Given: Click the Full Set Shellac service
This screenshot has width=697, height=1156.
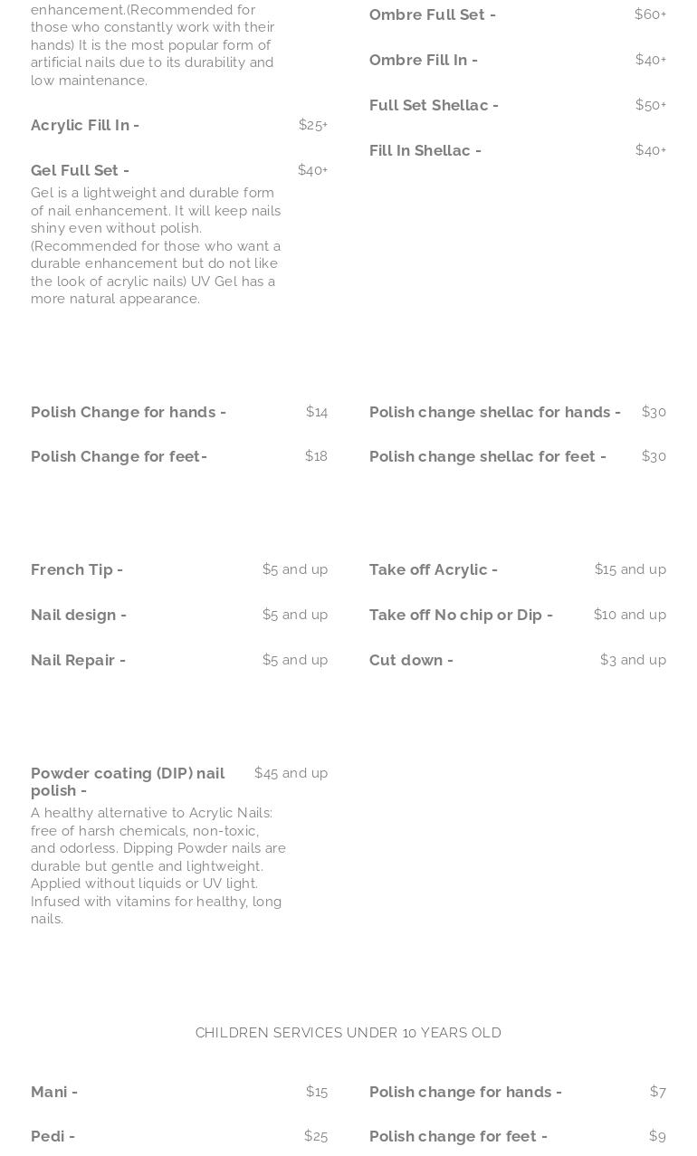Looking at the screenshot, I should [x=434, y=105].
